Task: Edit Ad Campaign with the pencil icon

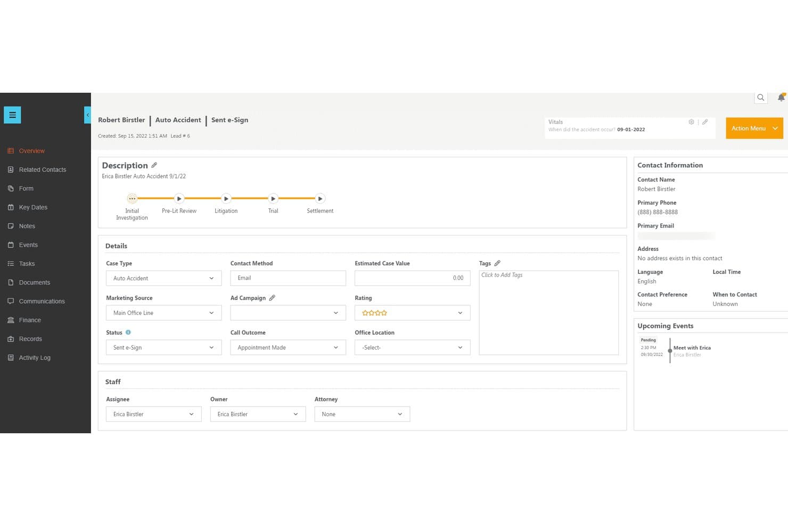Action: click(x=272, y=298)
